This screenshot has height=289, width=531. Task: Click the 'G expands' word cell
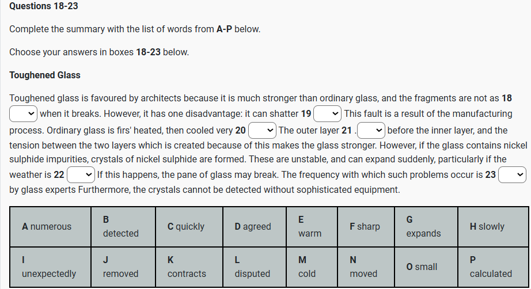(425, 226)
